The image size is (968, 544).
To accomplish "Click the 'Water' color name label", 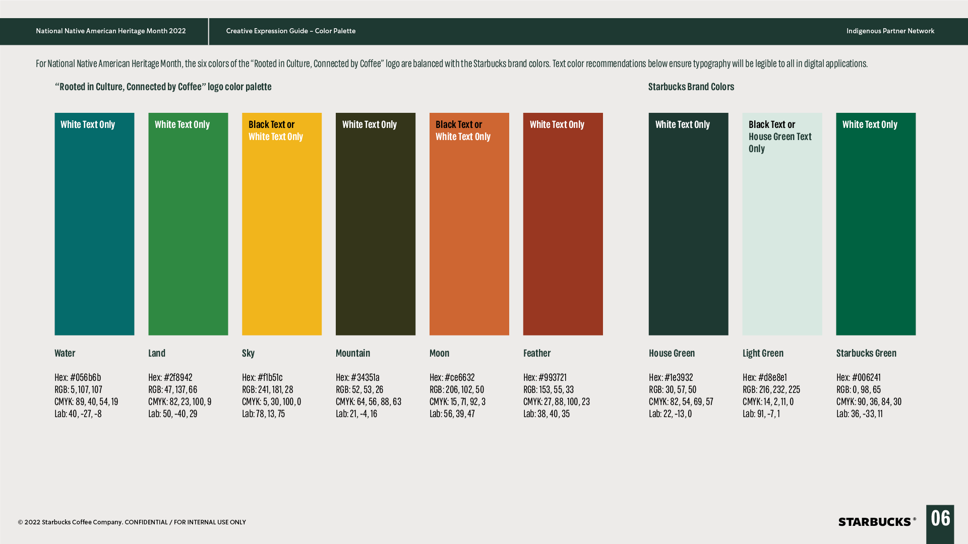I will click(65, 353).
